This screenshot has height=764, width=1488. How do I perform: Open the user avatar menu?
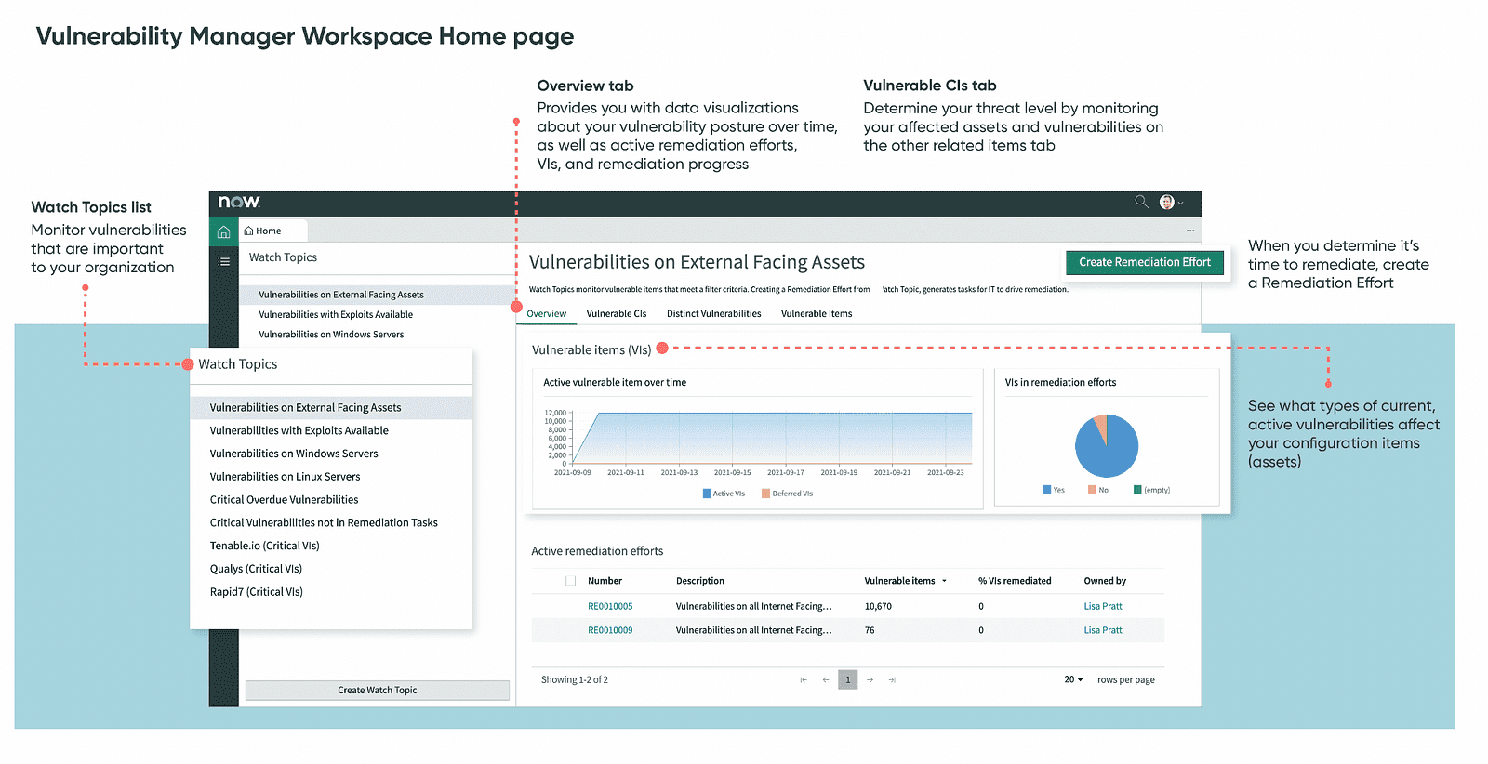point(1170,202)
